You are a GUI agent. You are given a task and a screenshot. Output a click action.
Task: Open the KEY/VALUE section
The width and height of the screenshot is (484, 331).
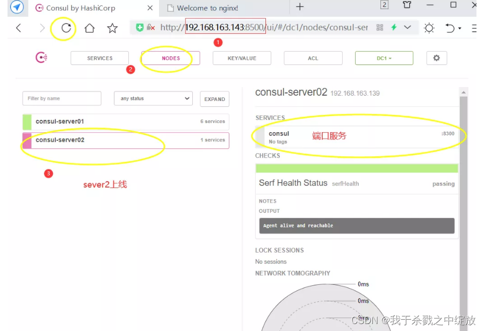(241, 57)
